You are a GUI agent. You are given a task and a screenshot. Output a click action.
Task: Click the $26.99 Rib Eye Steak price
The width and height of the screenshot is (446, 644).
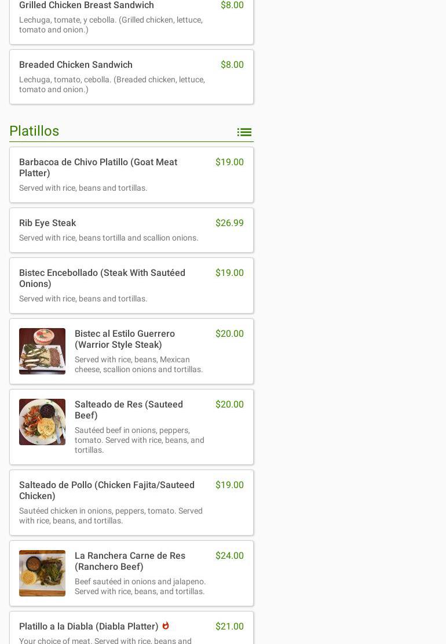229,223
